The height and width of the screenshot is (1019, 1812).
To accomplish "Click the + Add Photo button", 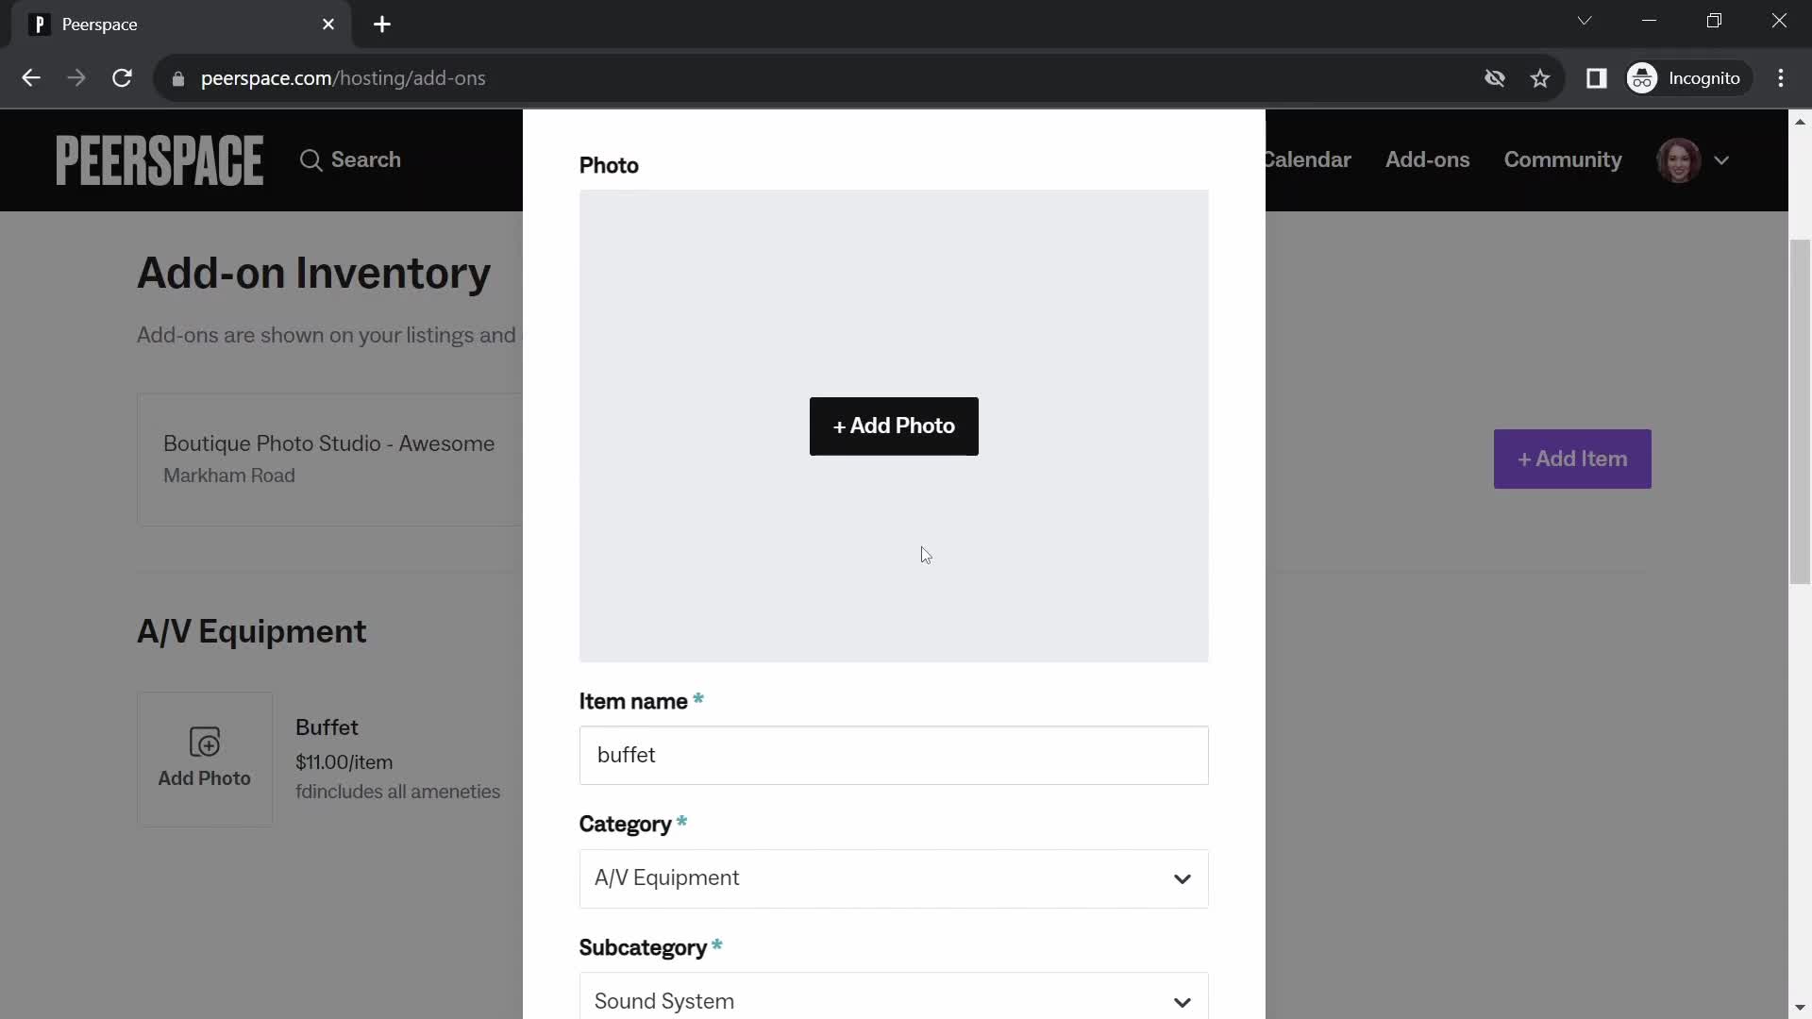I will click(894, 426).
